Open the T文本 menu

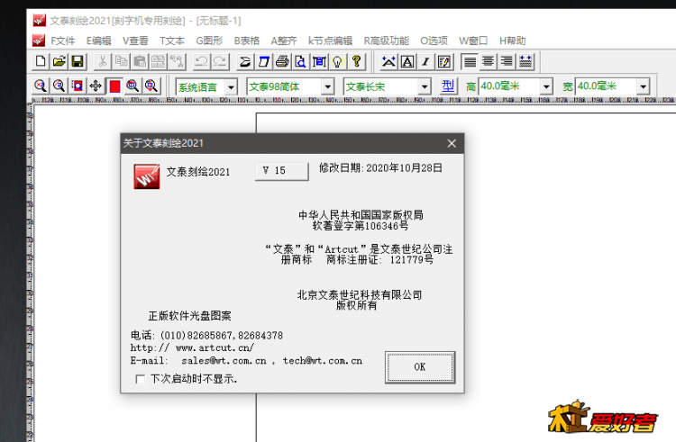(x=172, y=41)
